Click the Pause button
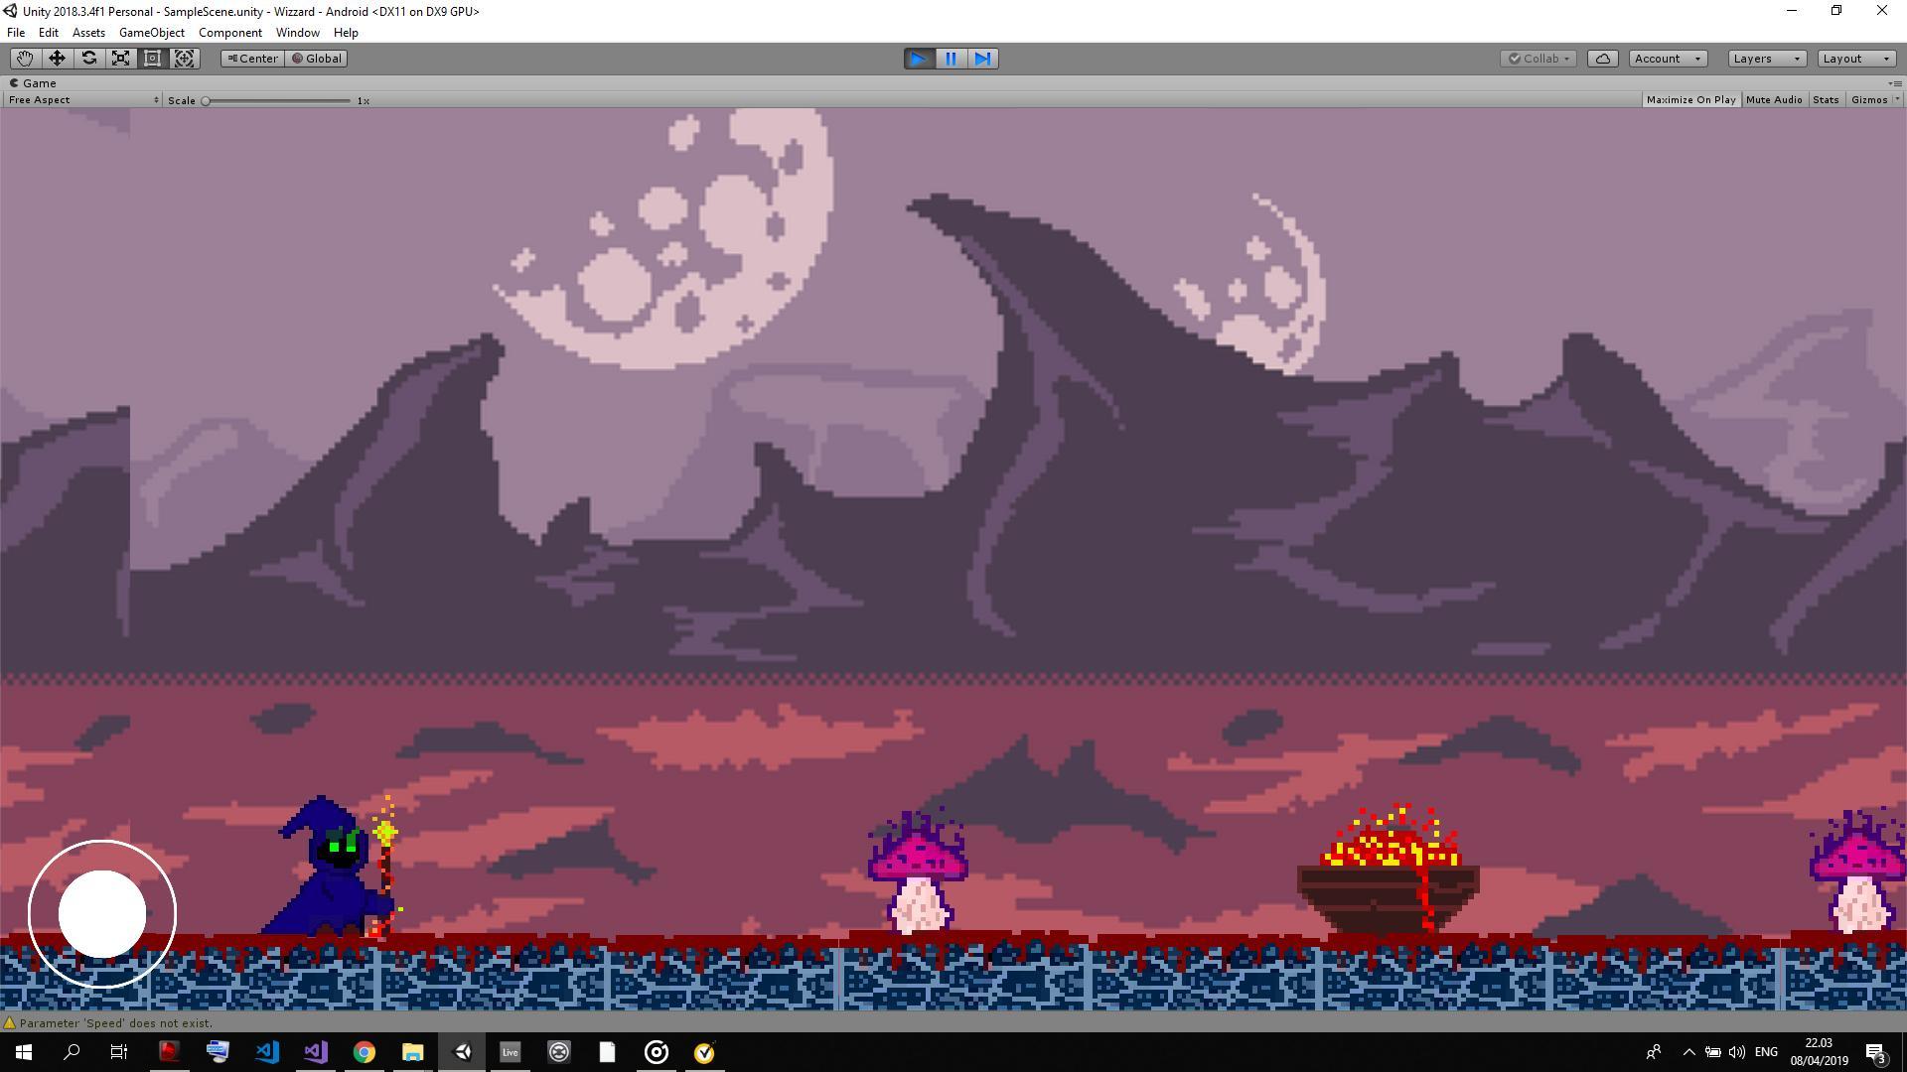 click(951, 59)
